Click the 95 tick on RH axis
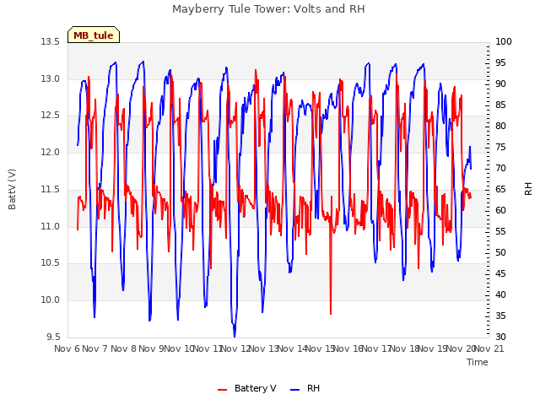Image resolution: width=540 pixels, height=405 pixels. (500, 63)
